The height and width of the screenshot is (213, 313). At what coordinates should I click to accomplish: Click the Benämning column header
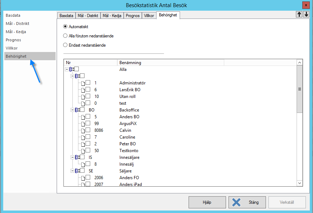[x=171, y=63]
